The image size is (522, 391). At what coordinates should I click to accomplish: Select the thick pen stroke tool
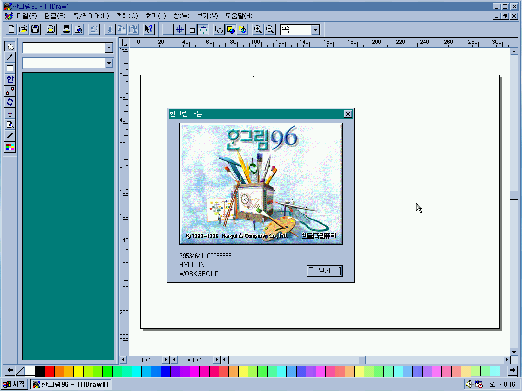(x=10, y=135)
